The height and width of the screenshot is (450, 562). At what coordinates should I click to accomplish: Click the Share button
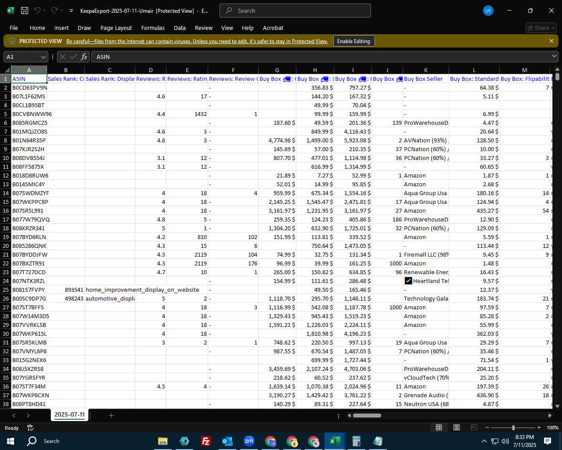[x=541, y=28]
